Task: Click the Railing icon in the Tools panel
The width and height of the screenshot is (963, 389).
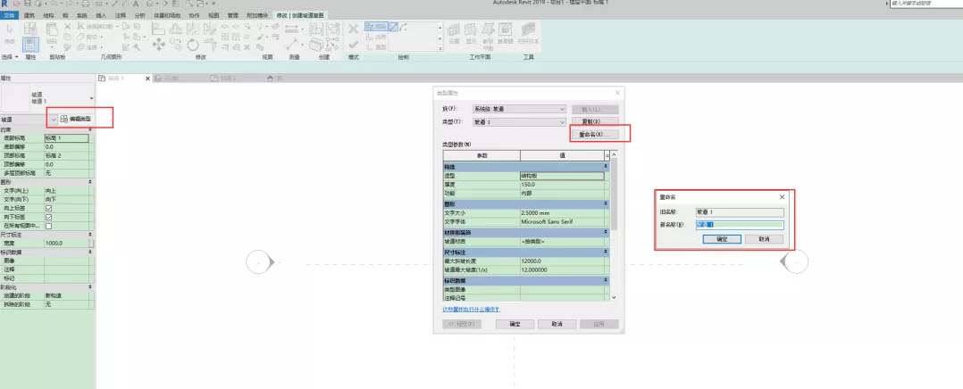Action: click(x=528, y=30)
